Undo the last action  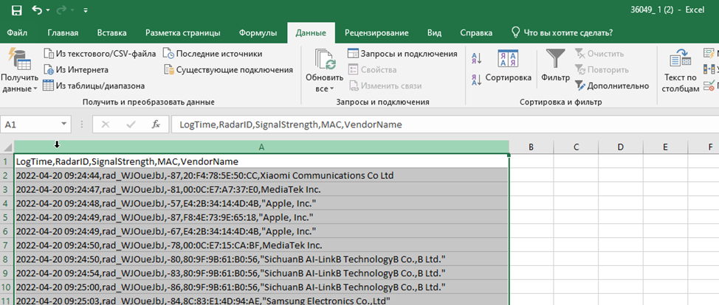point(38,10)
